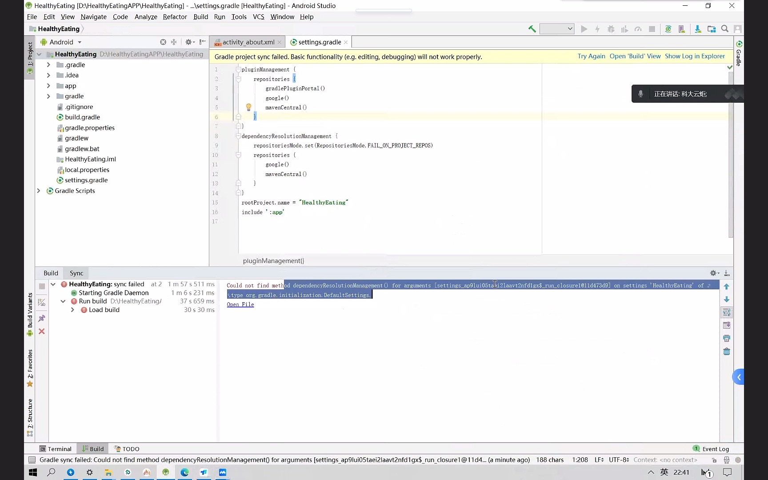Switch to the Sync tab in Build panel
768x480 pixels.
point(76,273)
